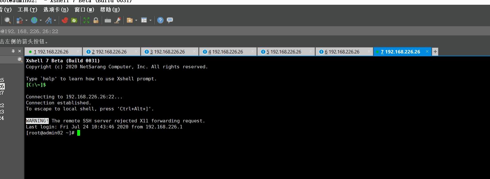The image size is (490, 179).
Task: Close tab 5 with its X button
Action: click(311, 52)
